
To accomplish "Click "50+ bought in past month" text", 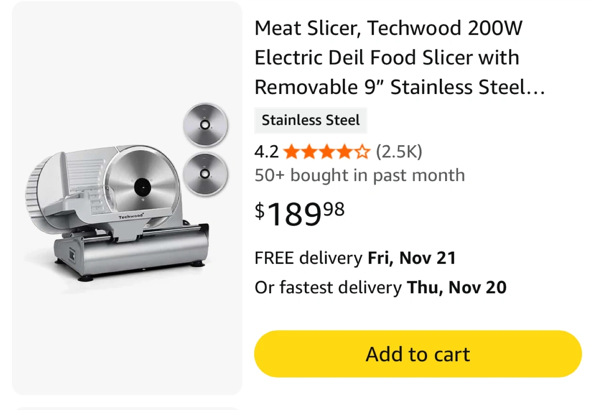I will (359, 175).
